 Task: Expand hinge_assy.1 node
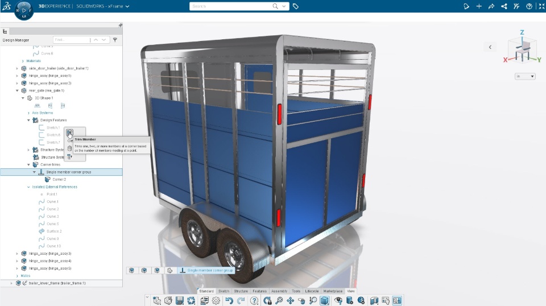17,76
